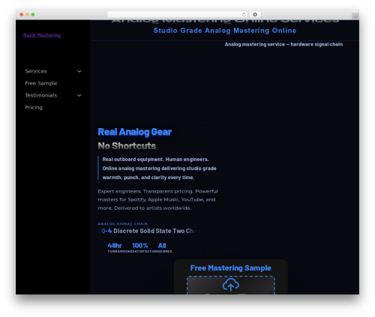The width and height of the screenshot is (375, 317).
Task: Expand the Testimonials submenu chevron
Action: tap(79, 95)
